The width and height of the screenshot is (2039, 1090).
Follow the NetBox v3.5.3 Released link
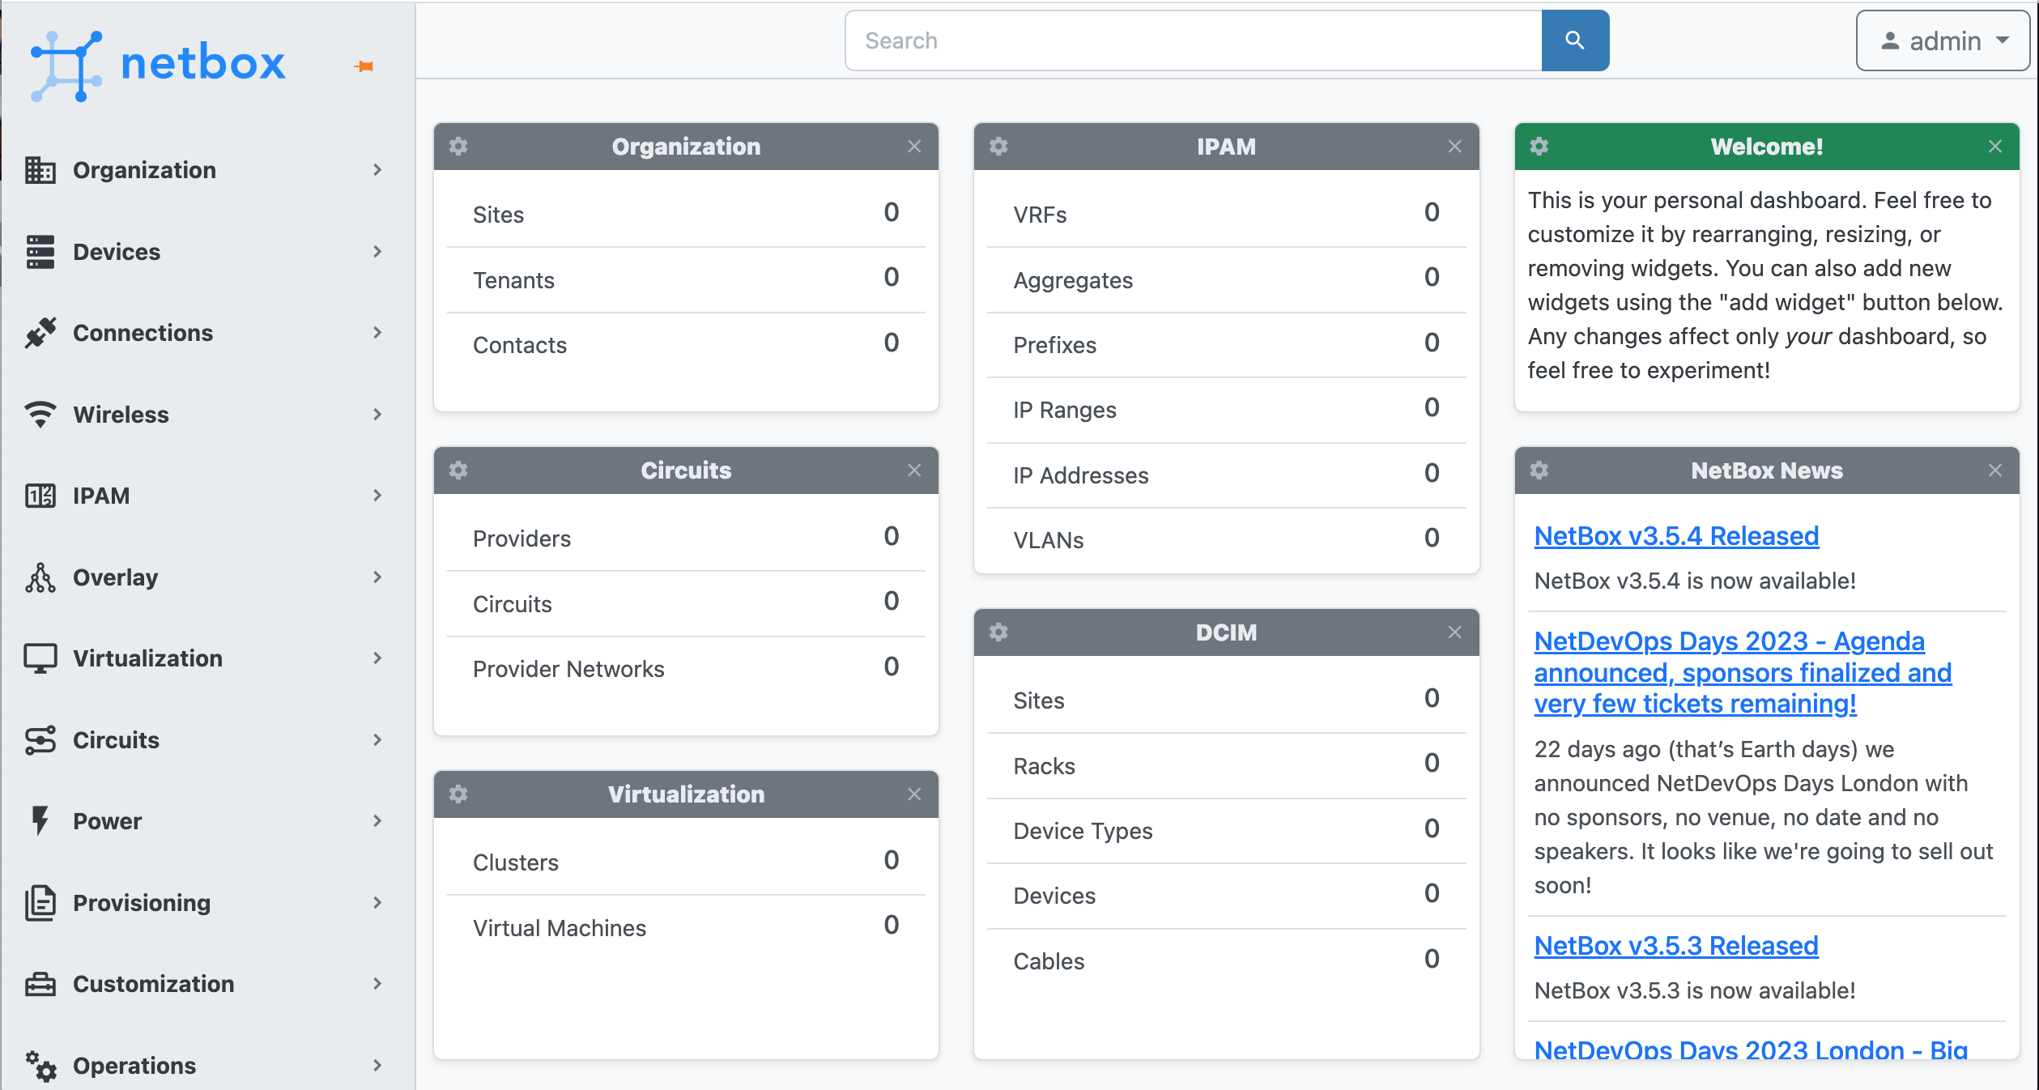pos(1675,945)
